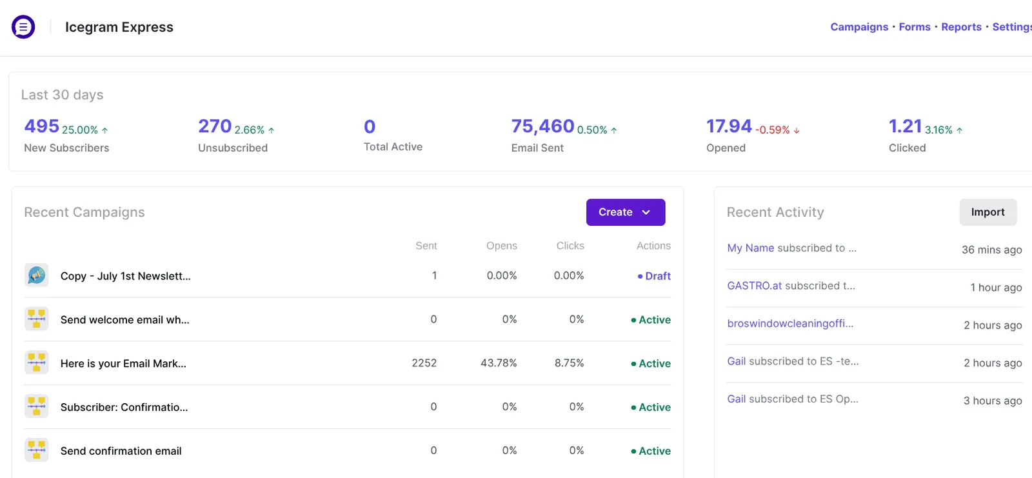
Task: Click the workflow icon beside Here is your Email Mark
Action: click(x=37, y=363)
